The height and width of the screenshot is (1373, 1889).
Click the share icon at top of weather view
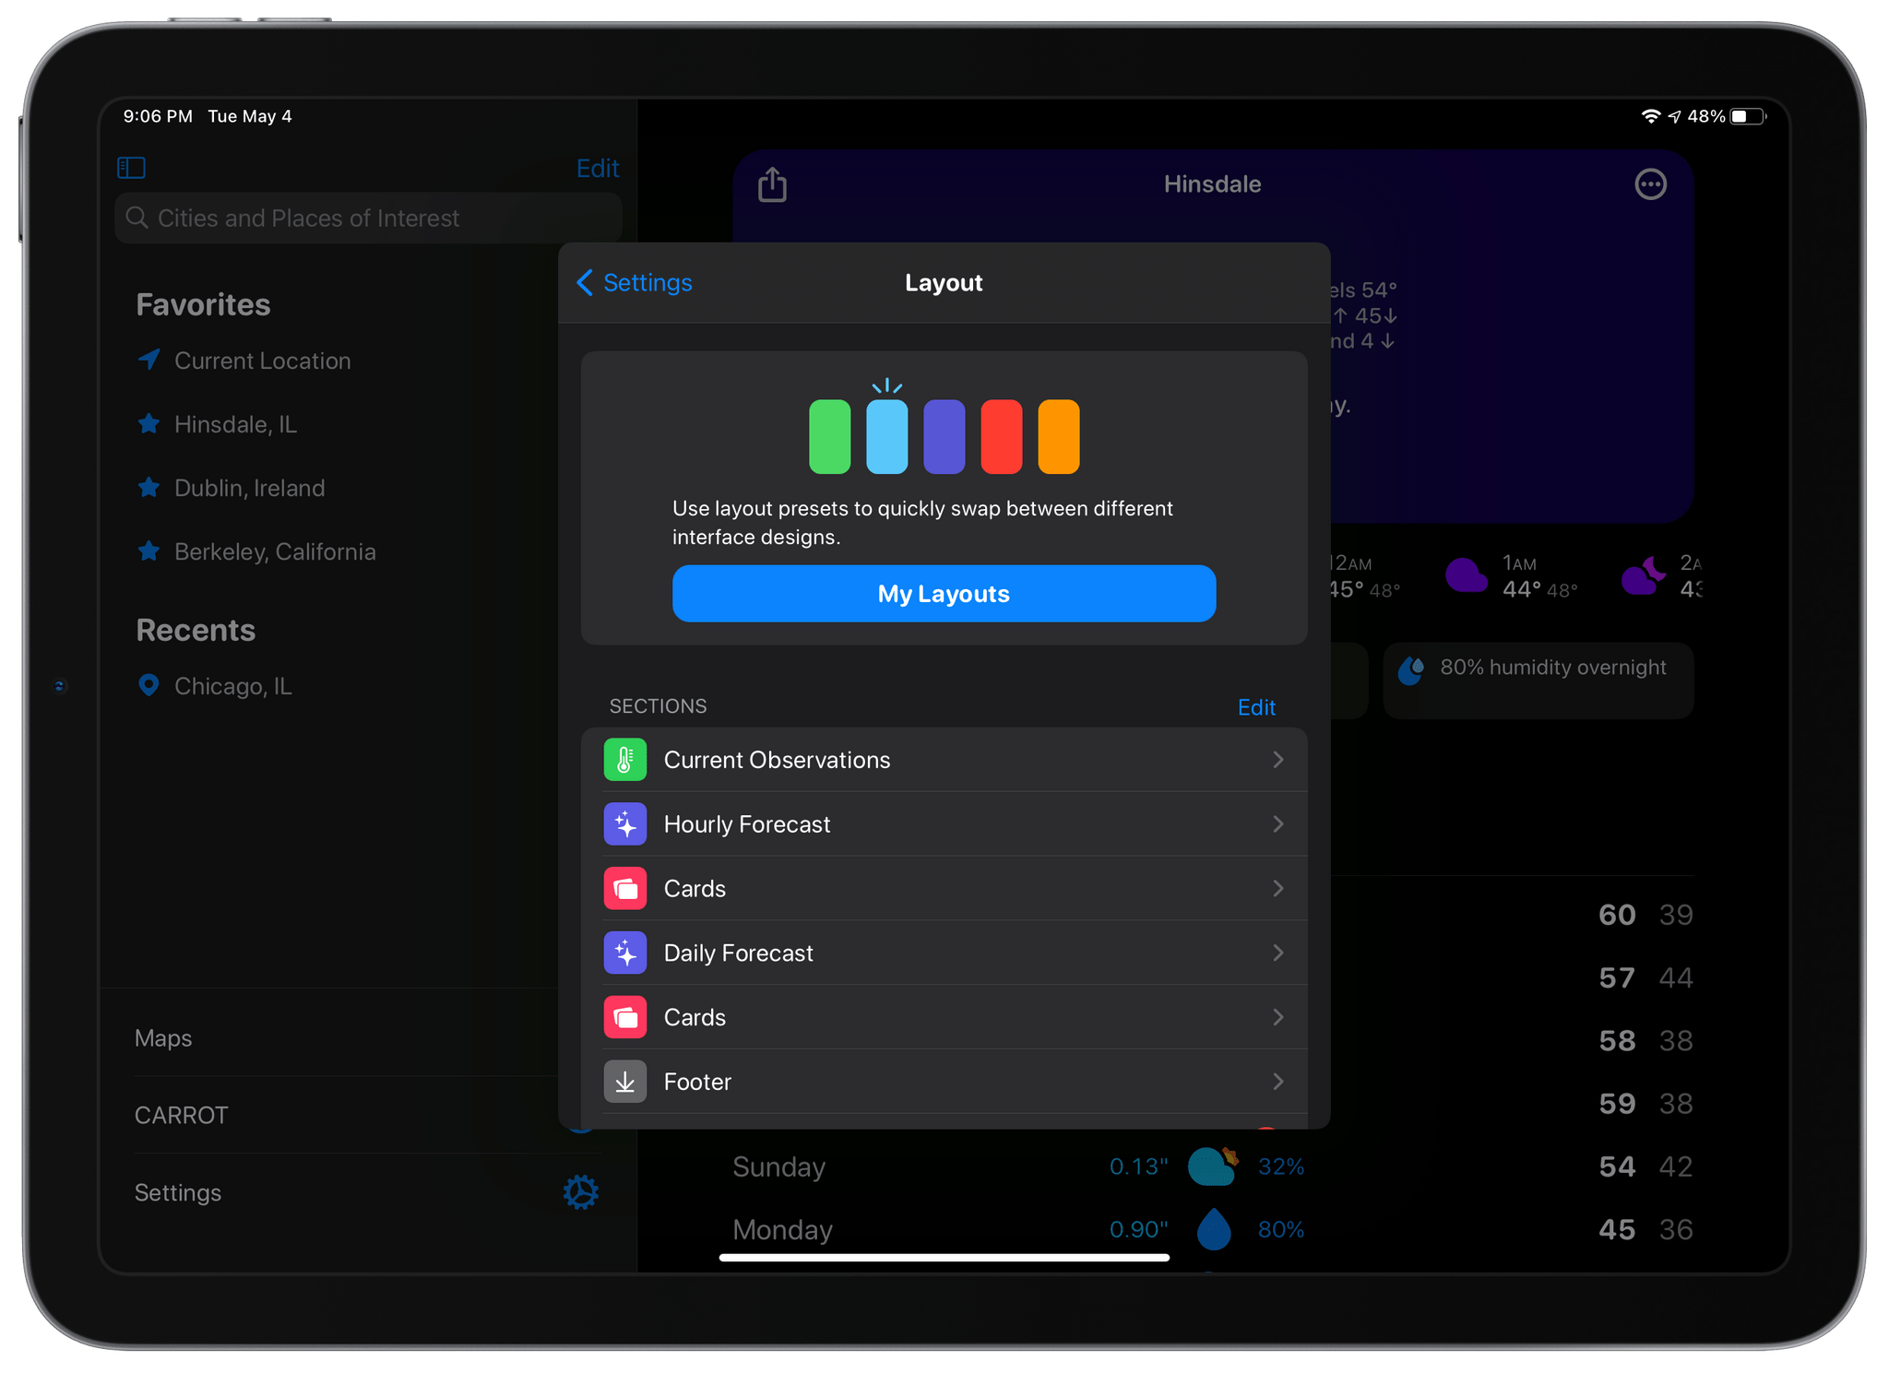point(775,182)
